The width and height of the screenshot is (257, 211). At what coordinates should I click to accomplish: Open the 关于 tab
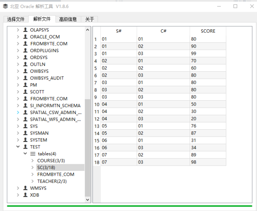point(89,19)
